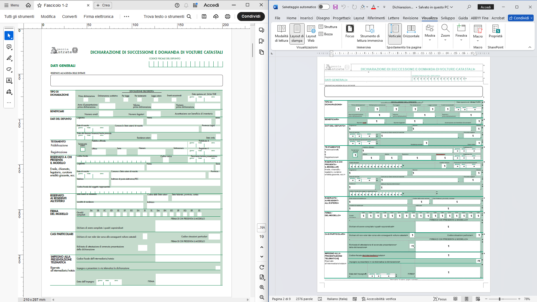The image size is (537, 302).
Task: Undo last action in Word
Action: click(343, 7)
